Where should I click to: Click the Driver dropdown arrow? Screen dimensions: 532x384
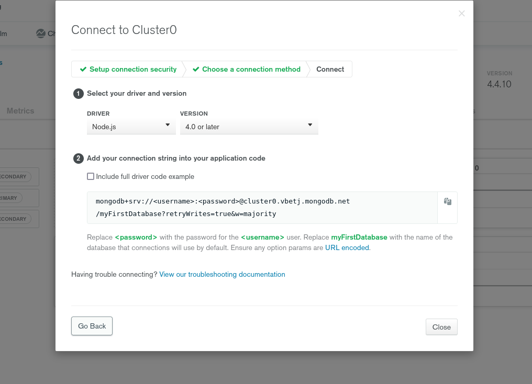coord(168,125)
